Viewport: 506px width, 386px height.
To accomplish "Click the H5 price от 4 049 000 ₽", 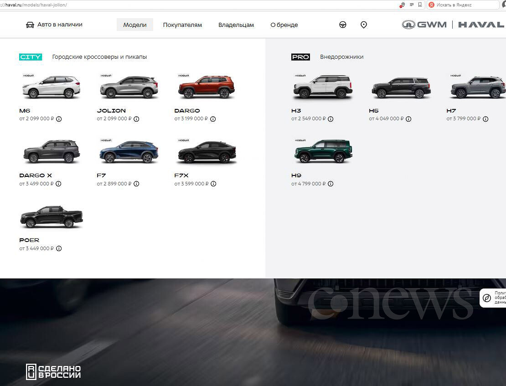I will pos(386,119).
